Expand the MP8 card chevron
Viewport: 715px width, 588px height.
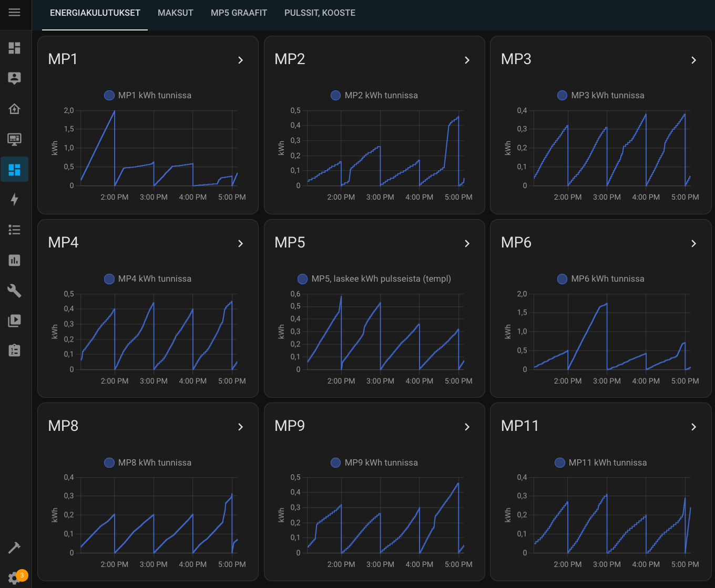pyautogui.click(x=241, y=427)
